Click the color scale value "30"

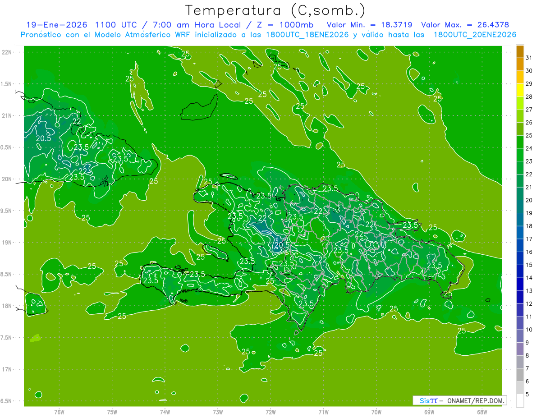coord(529,71)
